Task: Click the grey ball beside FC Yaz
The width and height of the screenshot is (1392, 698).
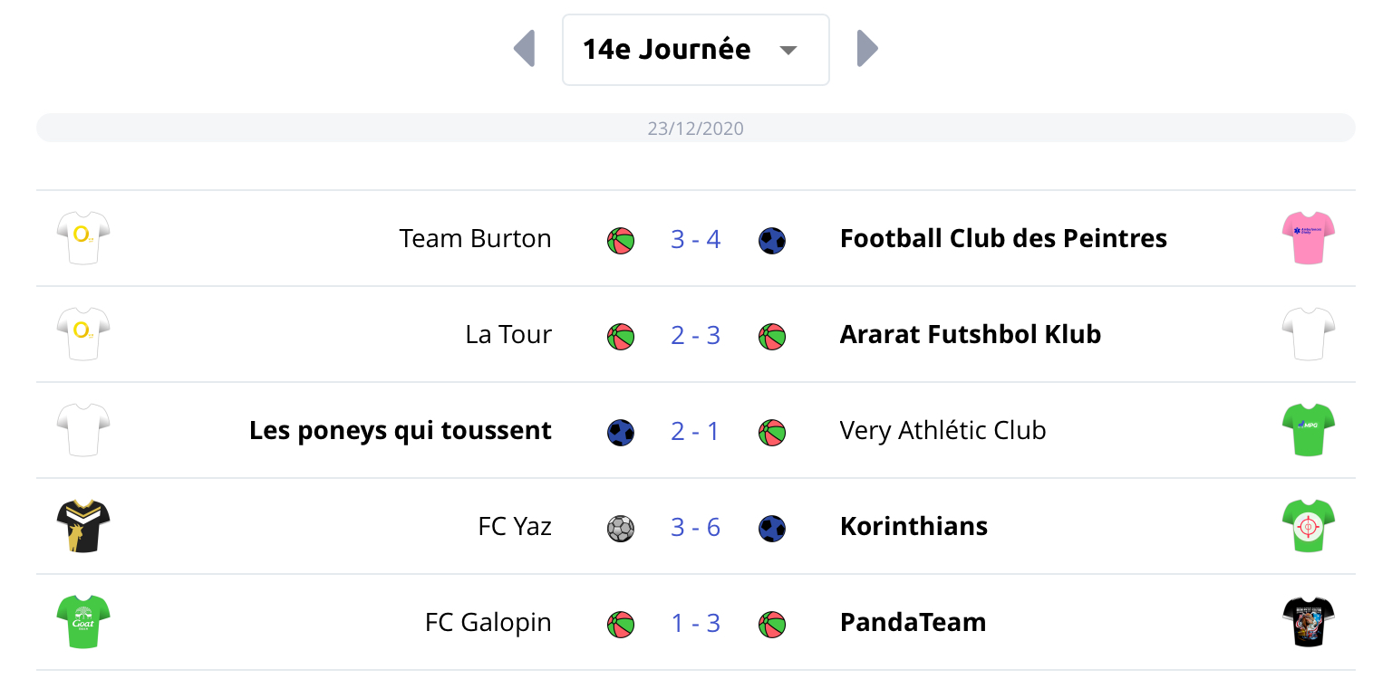Action: click(621, 528)
